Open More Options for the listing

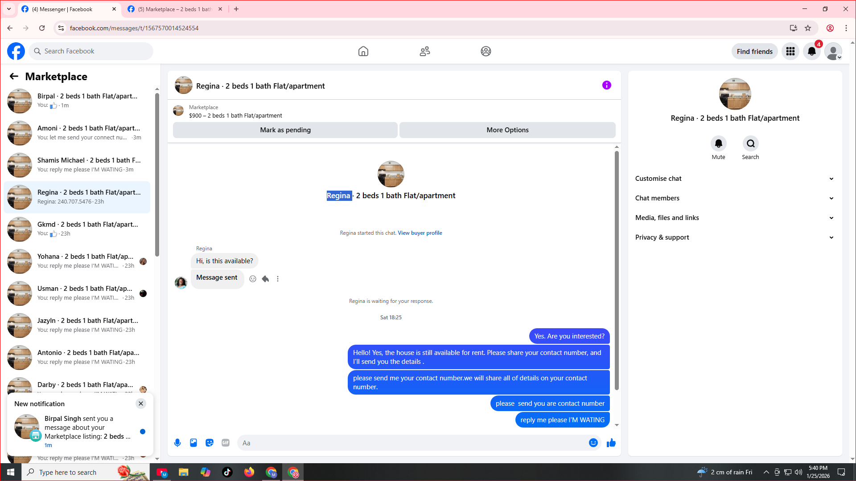click(x=507, y=130)
